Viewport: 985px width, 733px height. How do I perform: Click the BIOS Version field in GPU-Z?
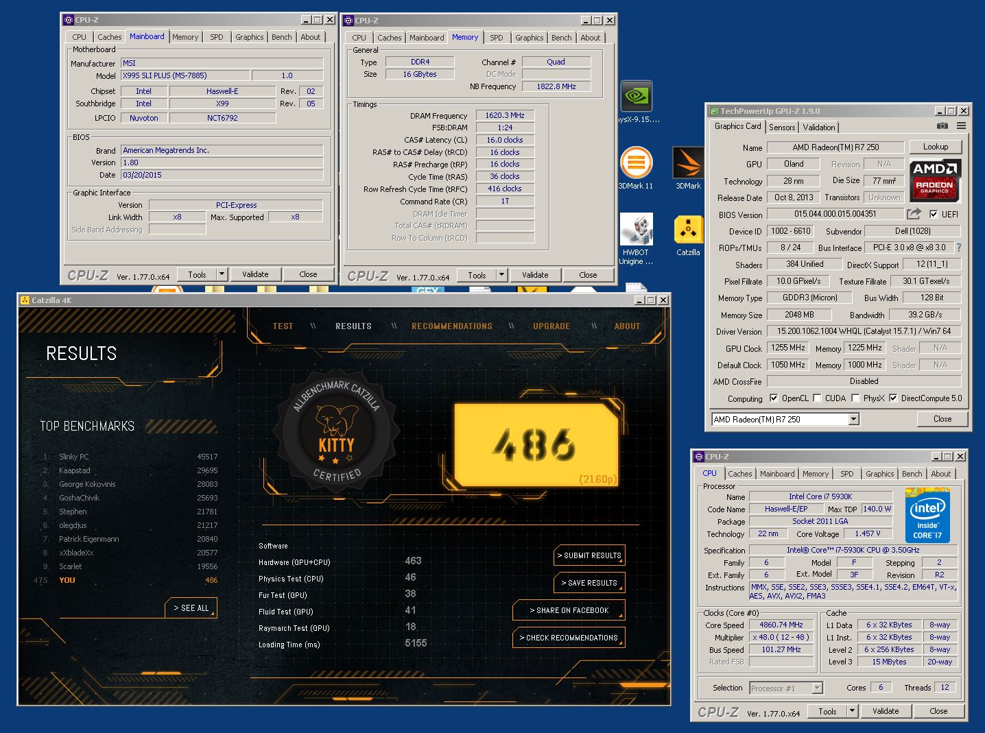[x=835, y=214]
